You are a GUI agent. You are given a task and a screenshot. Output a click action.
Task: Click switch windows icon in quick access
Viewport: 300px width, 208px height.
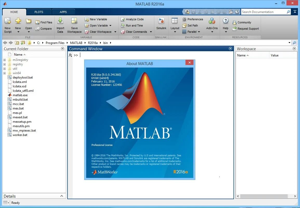pos(231,12)
